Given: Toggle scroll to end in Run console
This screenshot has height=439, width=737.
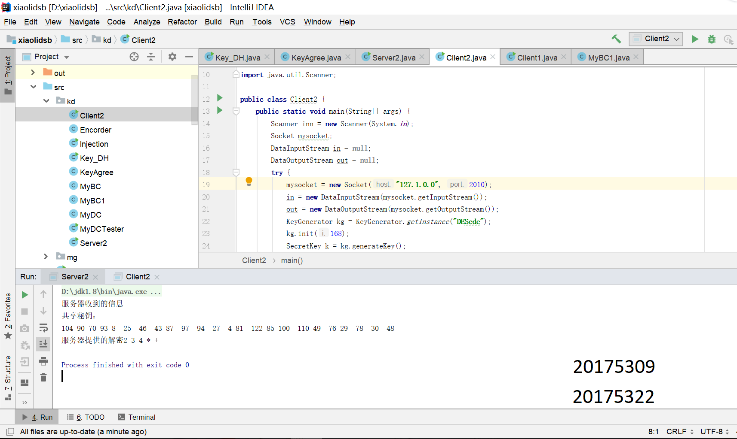Looking at the screenshot, I should (43, 344).
